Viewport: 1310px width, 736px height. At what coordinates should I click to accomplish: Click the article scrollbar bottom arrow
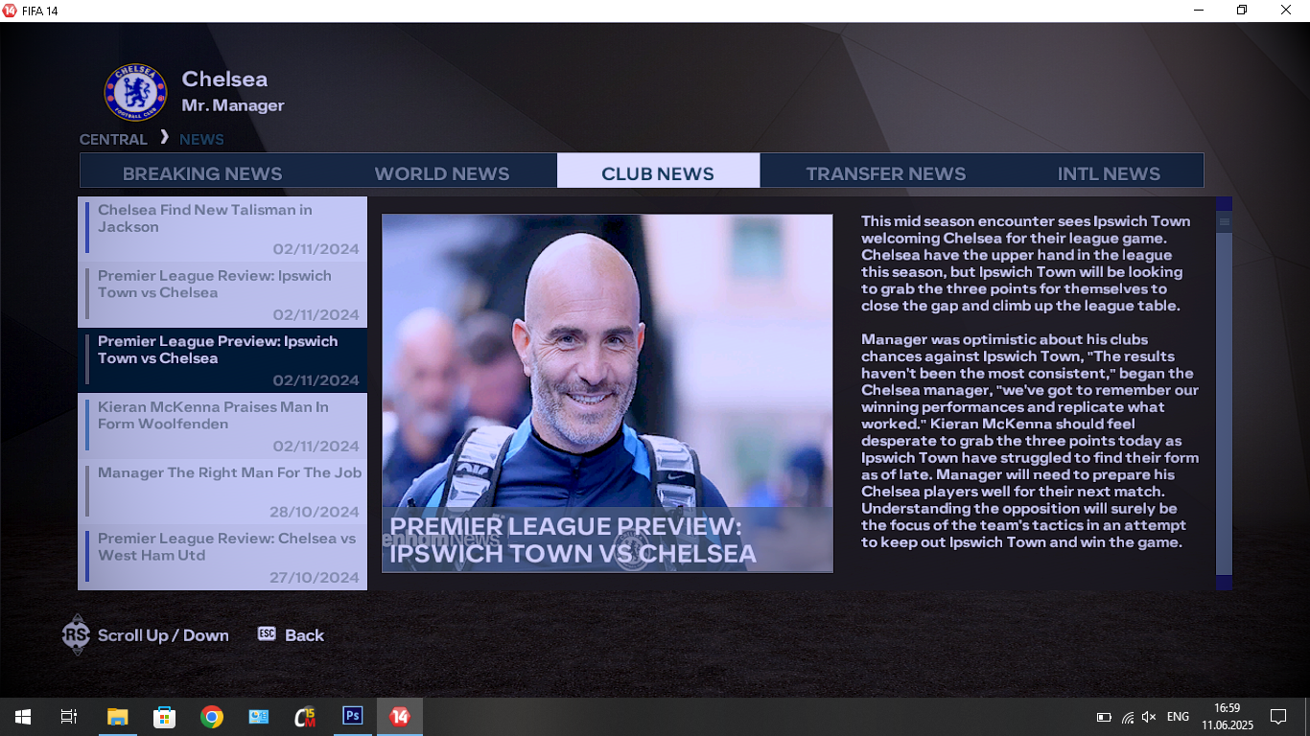click(x=1224, y=582)
